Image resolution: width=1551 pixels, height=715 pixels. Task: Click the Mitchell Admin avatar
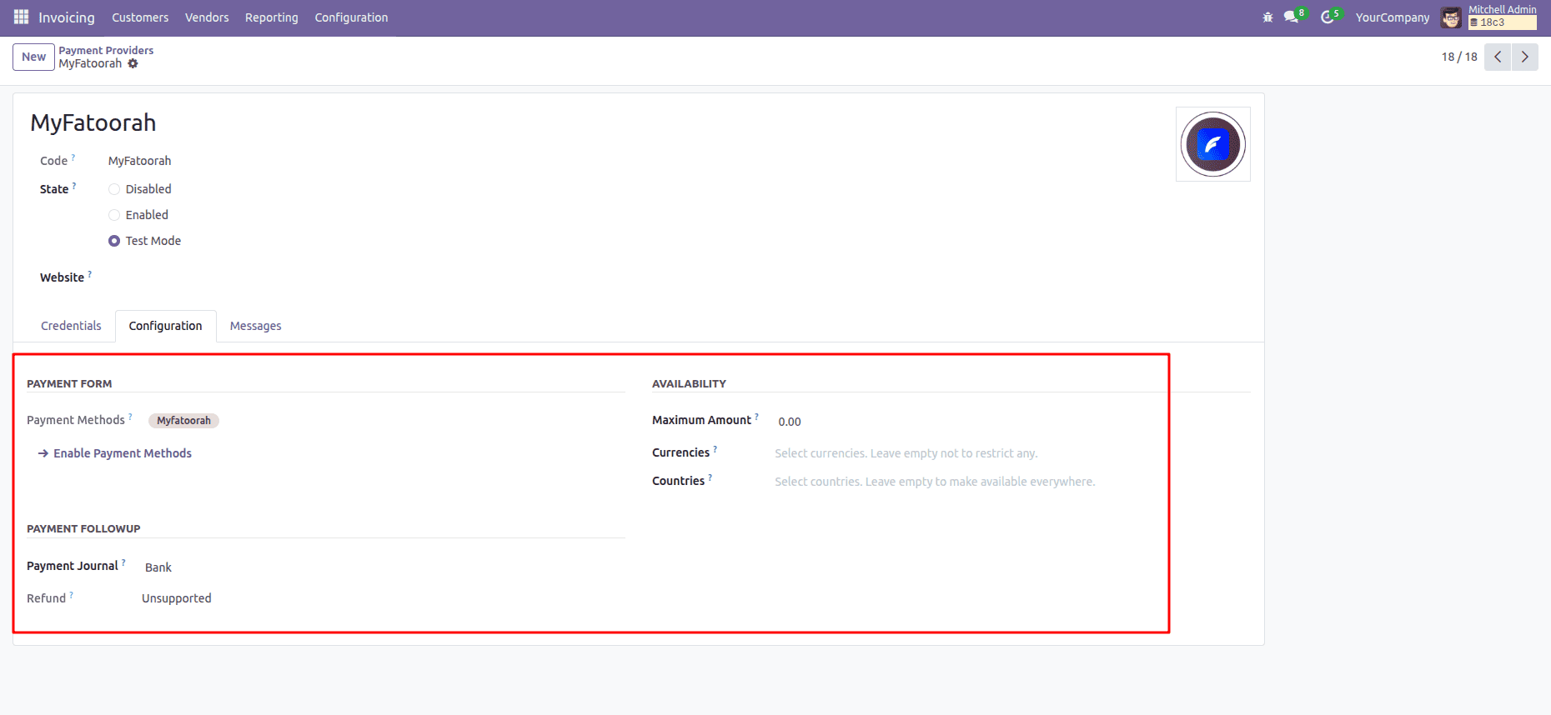[x=1451, y=17]
